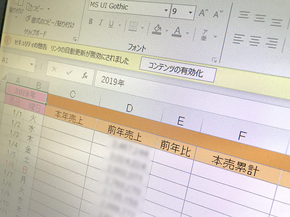Open the insert function fx dialog
Image resolution: width=290 pixels, height=217 pixels.
pos(85,75)
